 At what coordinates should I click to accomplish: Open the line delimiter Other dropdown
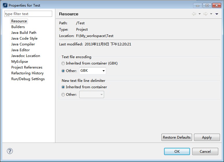(x=101, y=95)
